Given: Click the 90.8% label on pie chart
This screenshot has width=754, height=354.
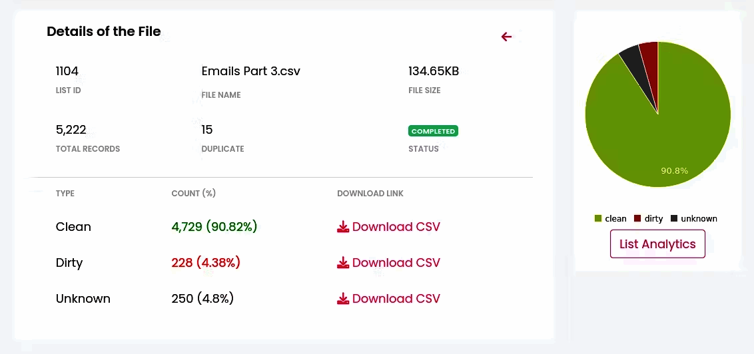Looking at the screenshot, I should tap(674, 171).
